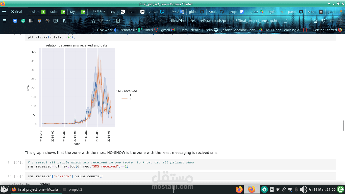Screen dimensions: 345x194
Task: Click the 'In [55]:' cell prompt
Action: point(15,176)
